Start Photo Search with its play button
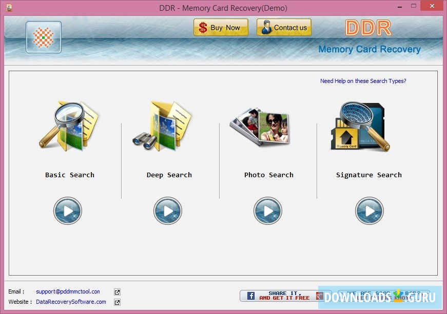Screen dimensions: 447x314 tap(267, 211)
